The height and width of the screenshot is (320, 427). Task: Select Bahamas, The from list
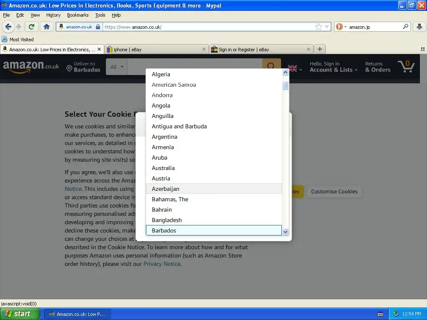click(214, 199)
